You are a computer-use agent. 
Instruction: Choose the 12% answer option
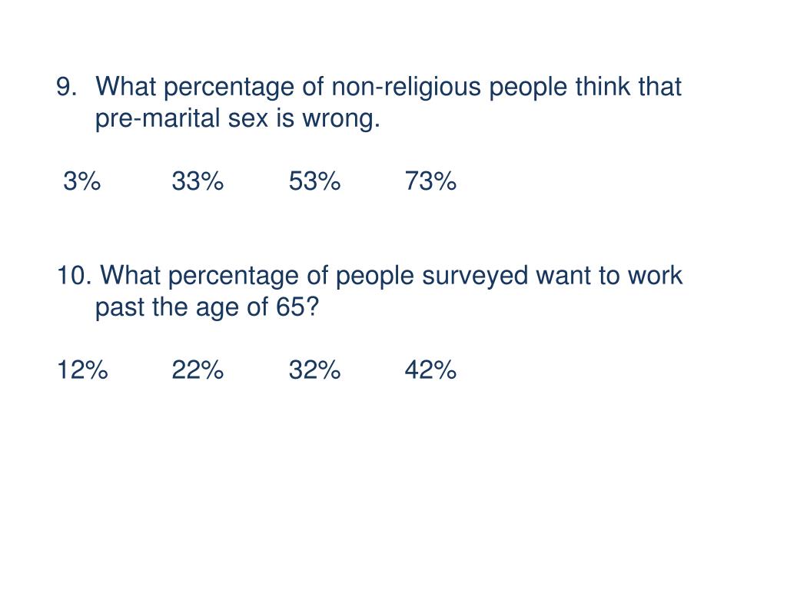81,370
